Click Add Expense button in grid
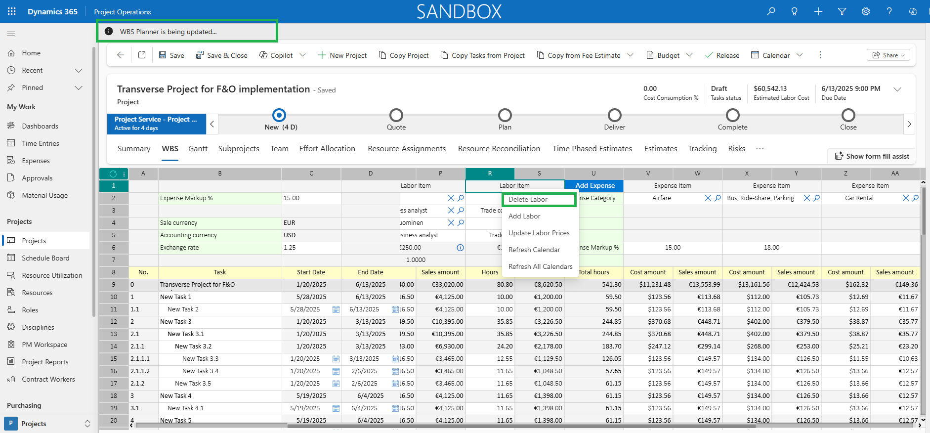The height and width of the screenshot is (433, 930). [x=595, y=185]
